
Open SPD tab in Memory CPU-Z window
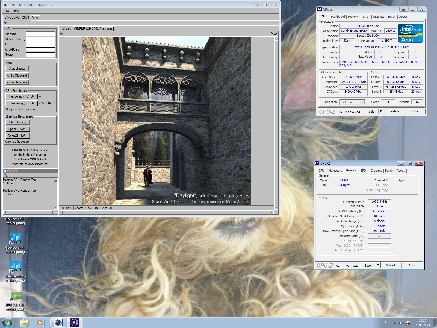click(x=363, y=171)
